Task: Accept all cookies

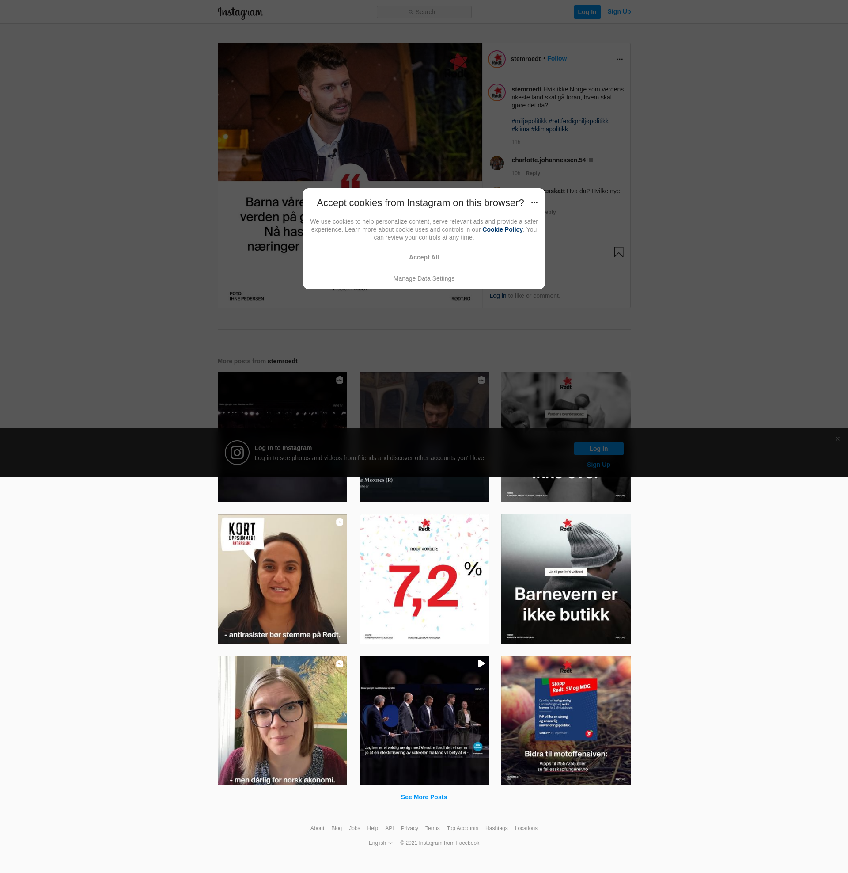Action: coord(424,258)
